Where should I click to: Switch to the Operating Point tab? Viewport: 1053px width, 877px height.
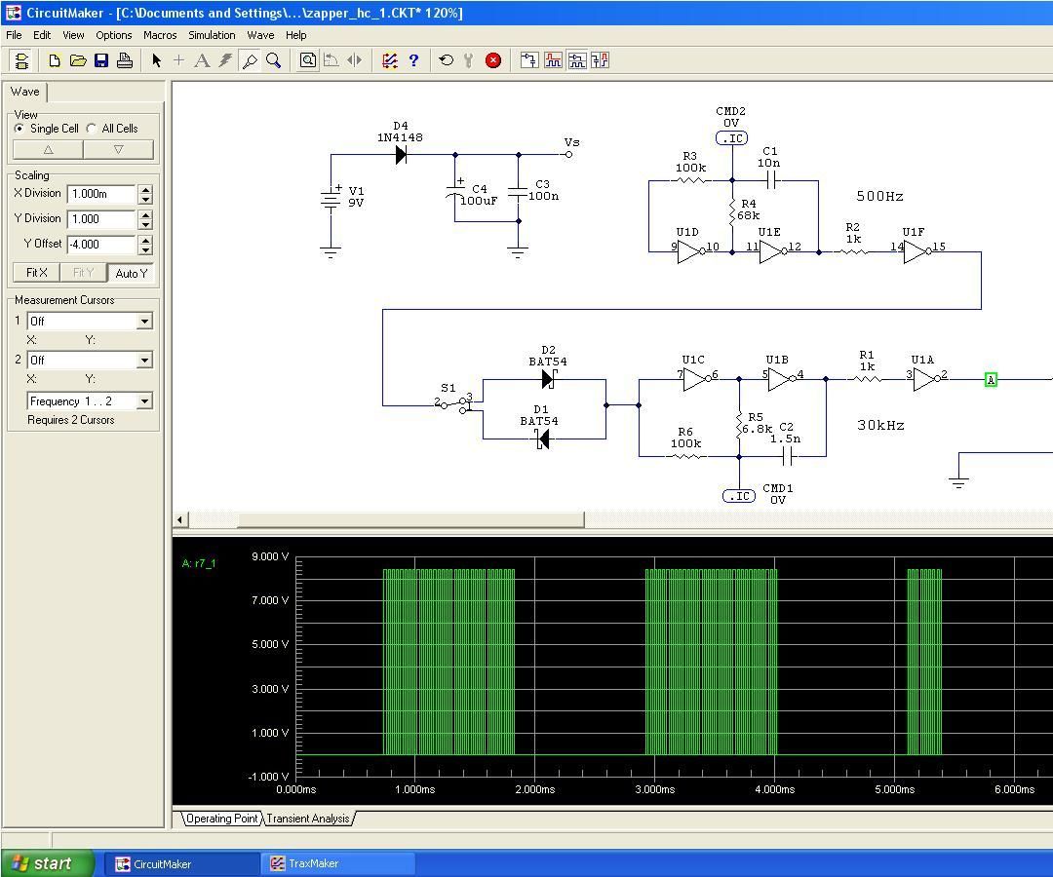221,819
